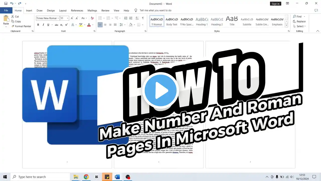
Task: Open the Select dropdown in Editing
Action: 299,26
